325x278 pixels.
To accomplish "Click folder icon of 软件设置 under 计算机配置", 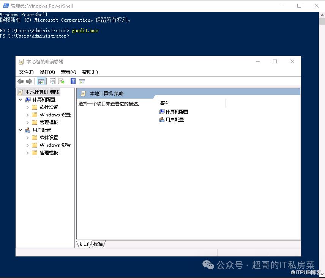I will [35, 107].
